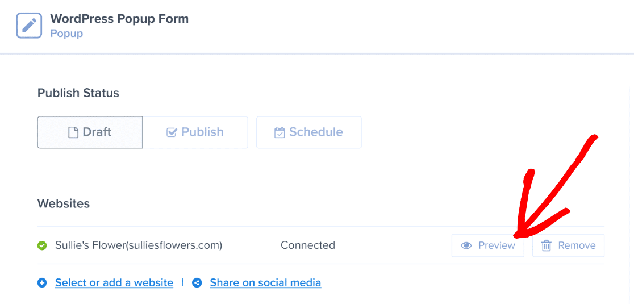This screenshot has height=304, width=634.
Task: Click the Popup campaign type label
Action: pos(66,33)
